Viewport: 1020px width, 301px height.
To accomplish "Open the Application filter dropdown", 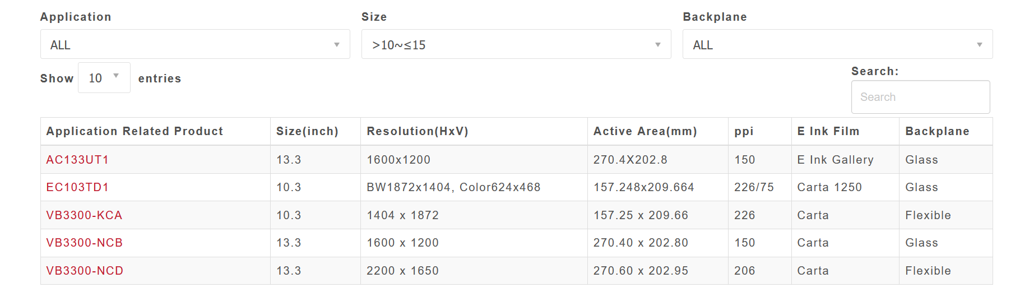I will [x=194, y=44].
